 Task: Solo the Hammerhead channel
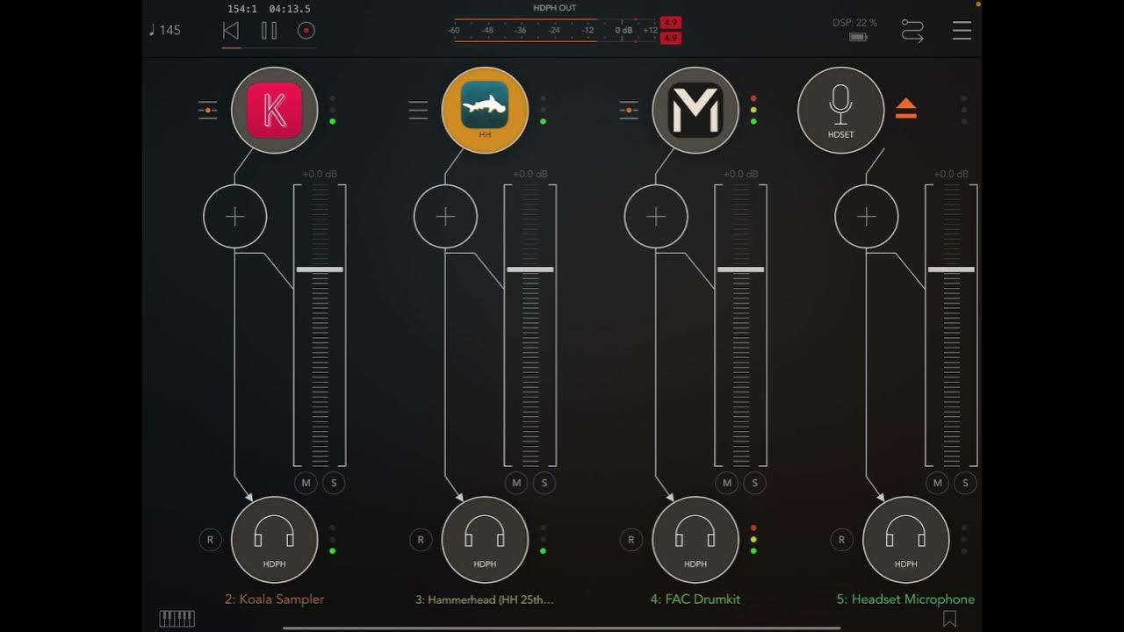[544, 483]
